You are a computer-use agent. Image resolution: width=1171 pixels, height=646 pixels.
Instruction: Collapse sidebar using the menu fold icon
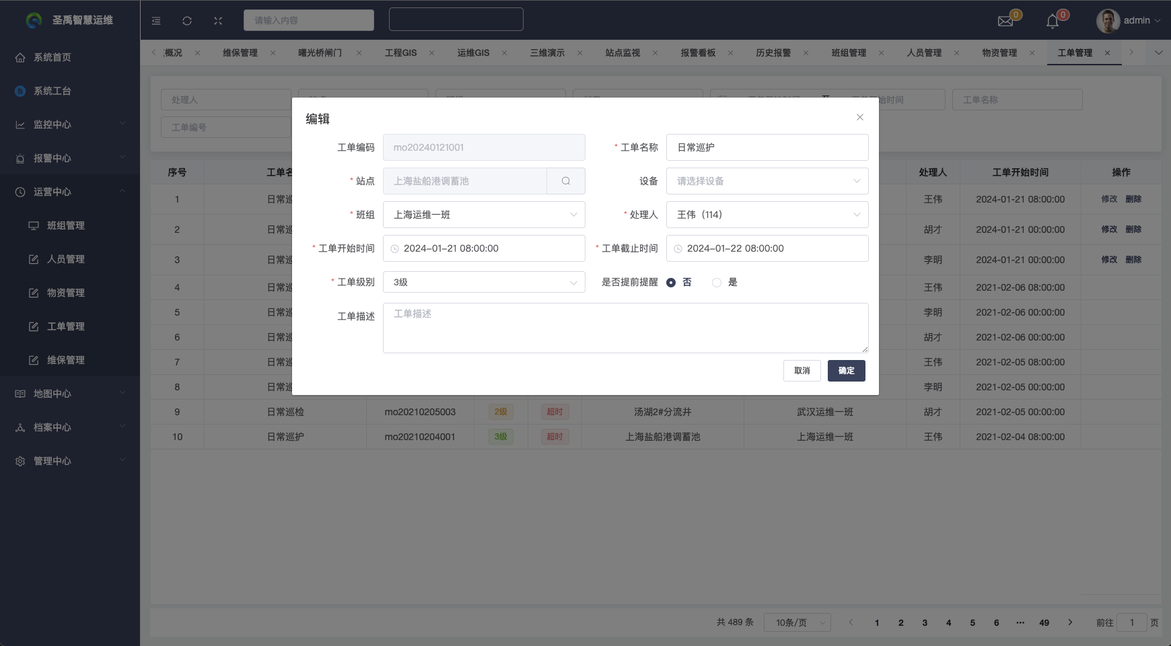point(156,21)
